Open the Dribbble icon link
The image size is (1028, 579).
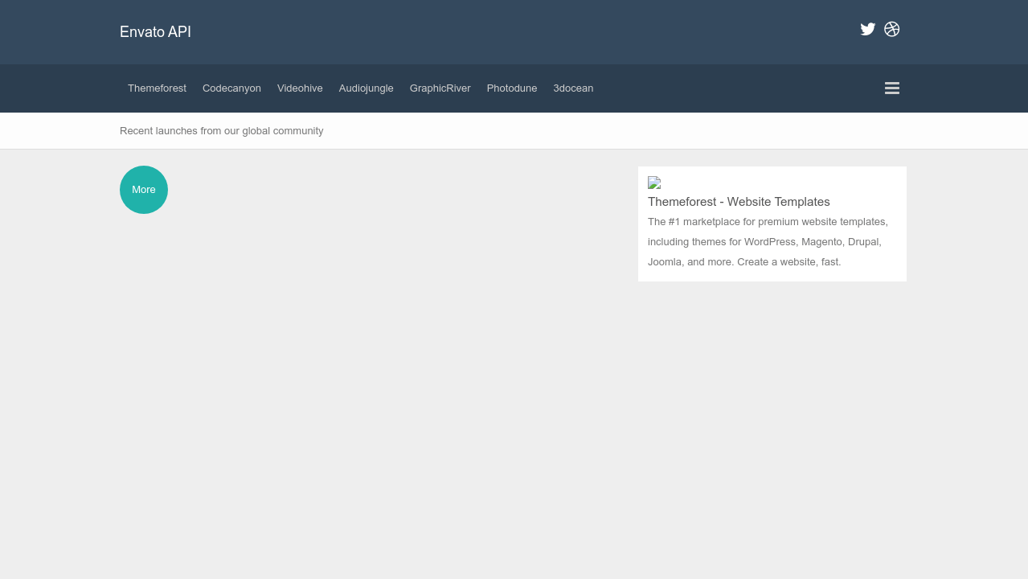click(892, 29)
